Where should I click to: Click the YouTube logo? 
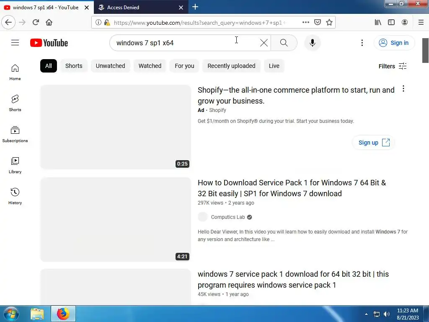pyautogui.click(x=49, y=43)
